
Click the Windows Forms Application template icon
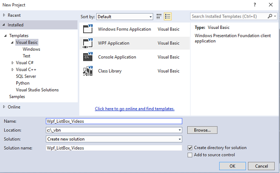[x=88, y=29]
